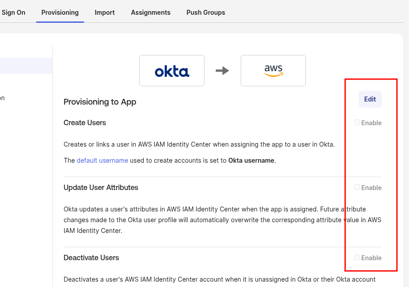Viewport: 409px width, 287px height.
Task: Select the highlighted left sidebar item
Action: click(x=26, y=66)
